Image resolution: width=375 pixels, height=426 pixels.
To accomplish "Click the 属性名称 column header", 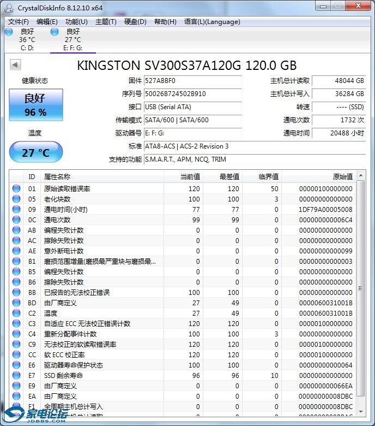I will 102,177.
